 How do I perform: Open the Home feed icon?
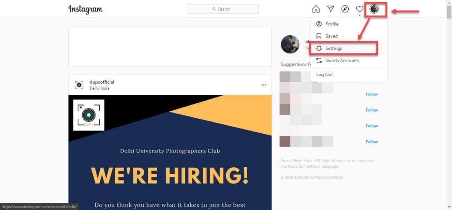point(316,9)
